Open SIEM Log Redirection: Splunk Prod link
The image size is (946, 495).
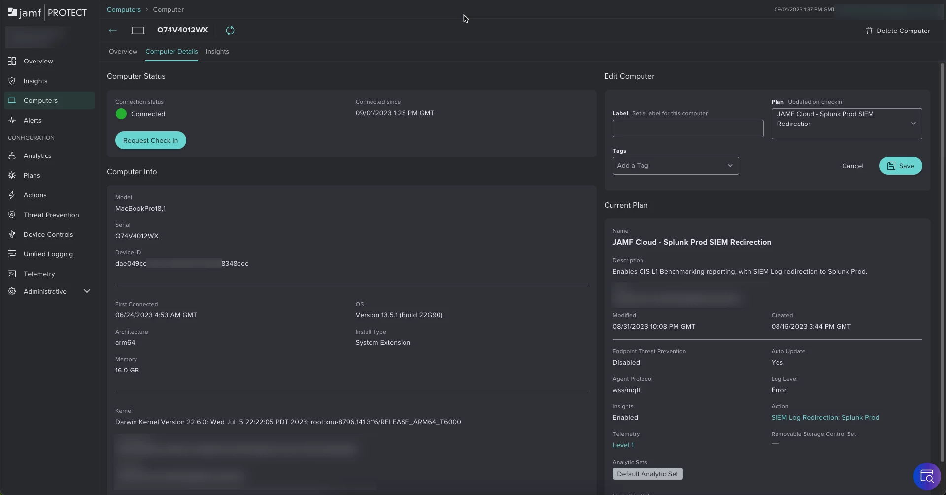click(x=825, y=417)
